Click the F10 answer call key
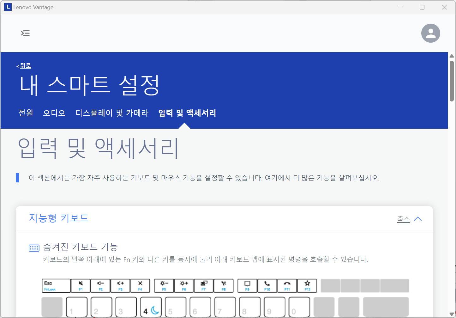 (x=267, y=286)
